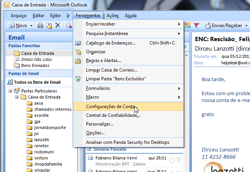Viewport: 250px width, 172px height.
Task: Open the Ir menu
Action: point(68,16)
